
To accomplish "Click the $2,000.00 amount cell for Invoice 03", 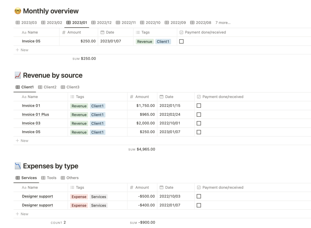I will click(145, 123).
